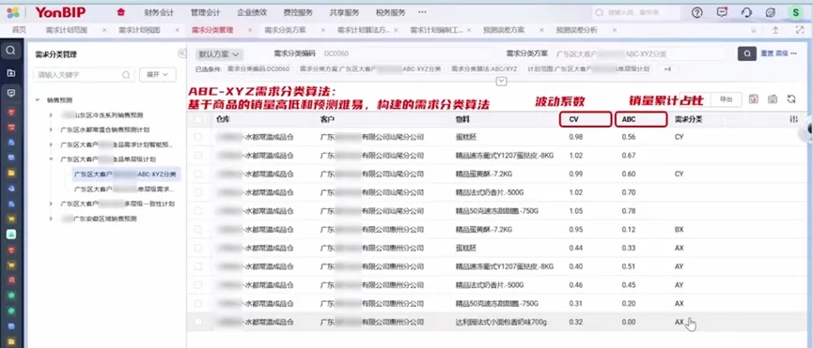Click the red home icon in top navigation
Viewport: 813px width, 348px height.
[121, 12]
